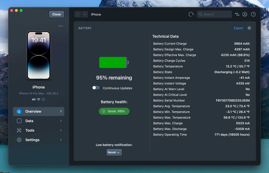269x173 pixels.
Task: Click the Wi-Fi connection icon under device name
Action: click(x=39, y=99)
